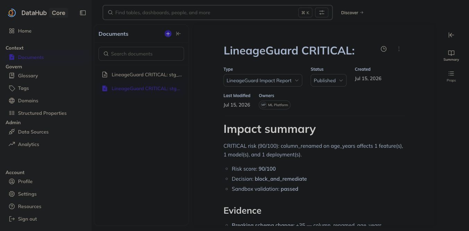Click the Sign out arrow icon
Image resolution: width=469 pixels, height=231 pixels.
pos(12,219)
